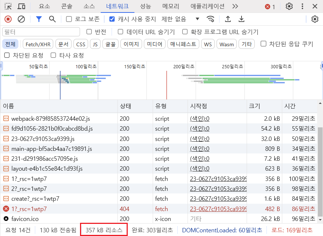Export HAR file with download arrow

241,19
